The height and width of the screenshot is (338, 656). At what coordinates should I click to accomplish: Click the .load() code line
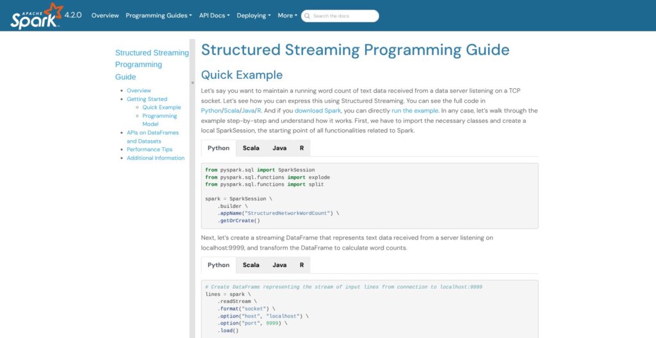(227, 331)
